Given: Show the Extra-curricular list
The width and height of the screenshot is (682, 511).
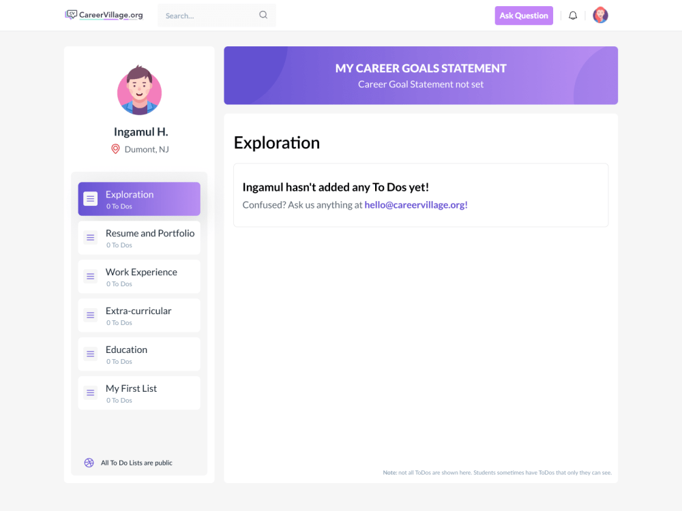Looking at the screenshot, I should coord(139,315).
